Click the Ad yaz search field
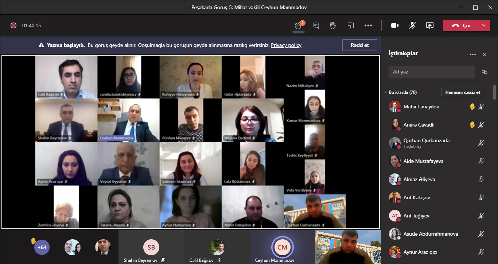This screenshot has width=498, height=264. (x=432, y=72)
